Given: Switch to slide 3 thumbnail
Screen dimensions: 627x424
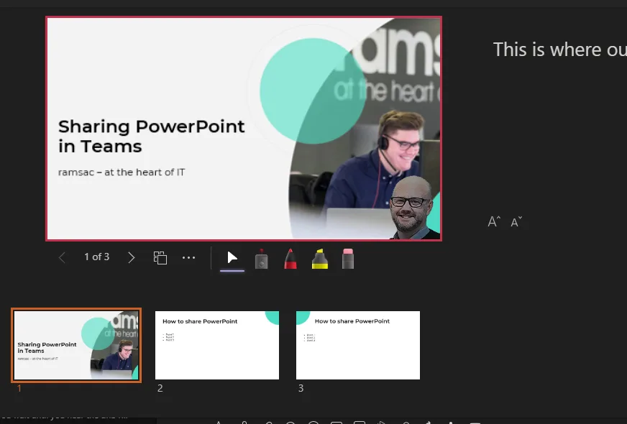Looking at the screenshot, I should point(357,345).
